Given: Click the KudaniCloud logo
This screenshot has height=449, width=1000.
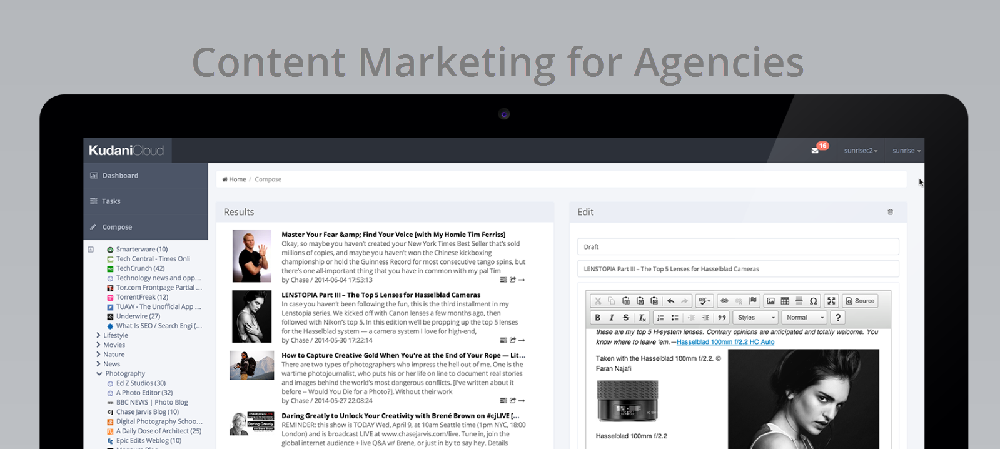Looking at the screenshot, I should pyautogui.click(x=126, y=151).
